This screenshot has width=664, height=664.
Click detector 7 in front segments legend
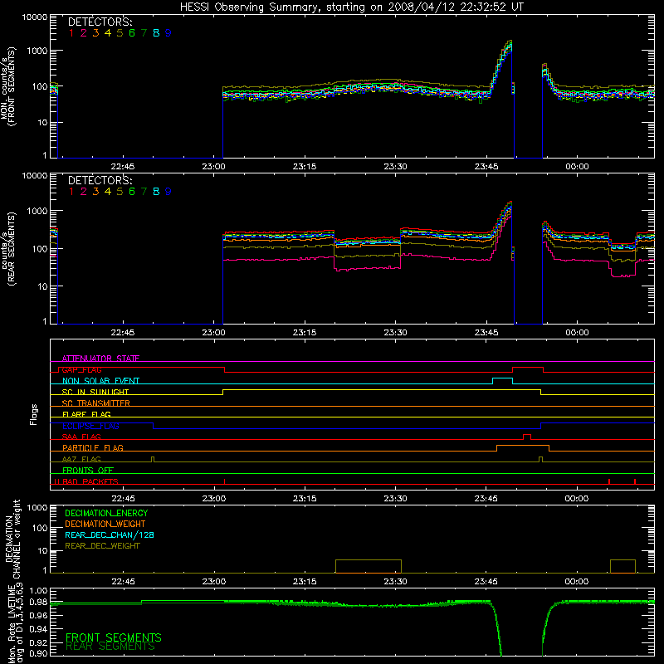click(144, 33)
